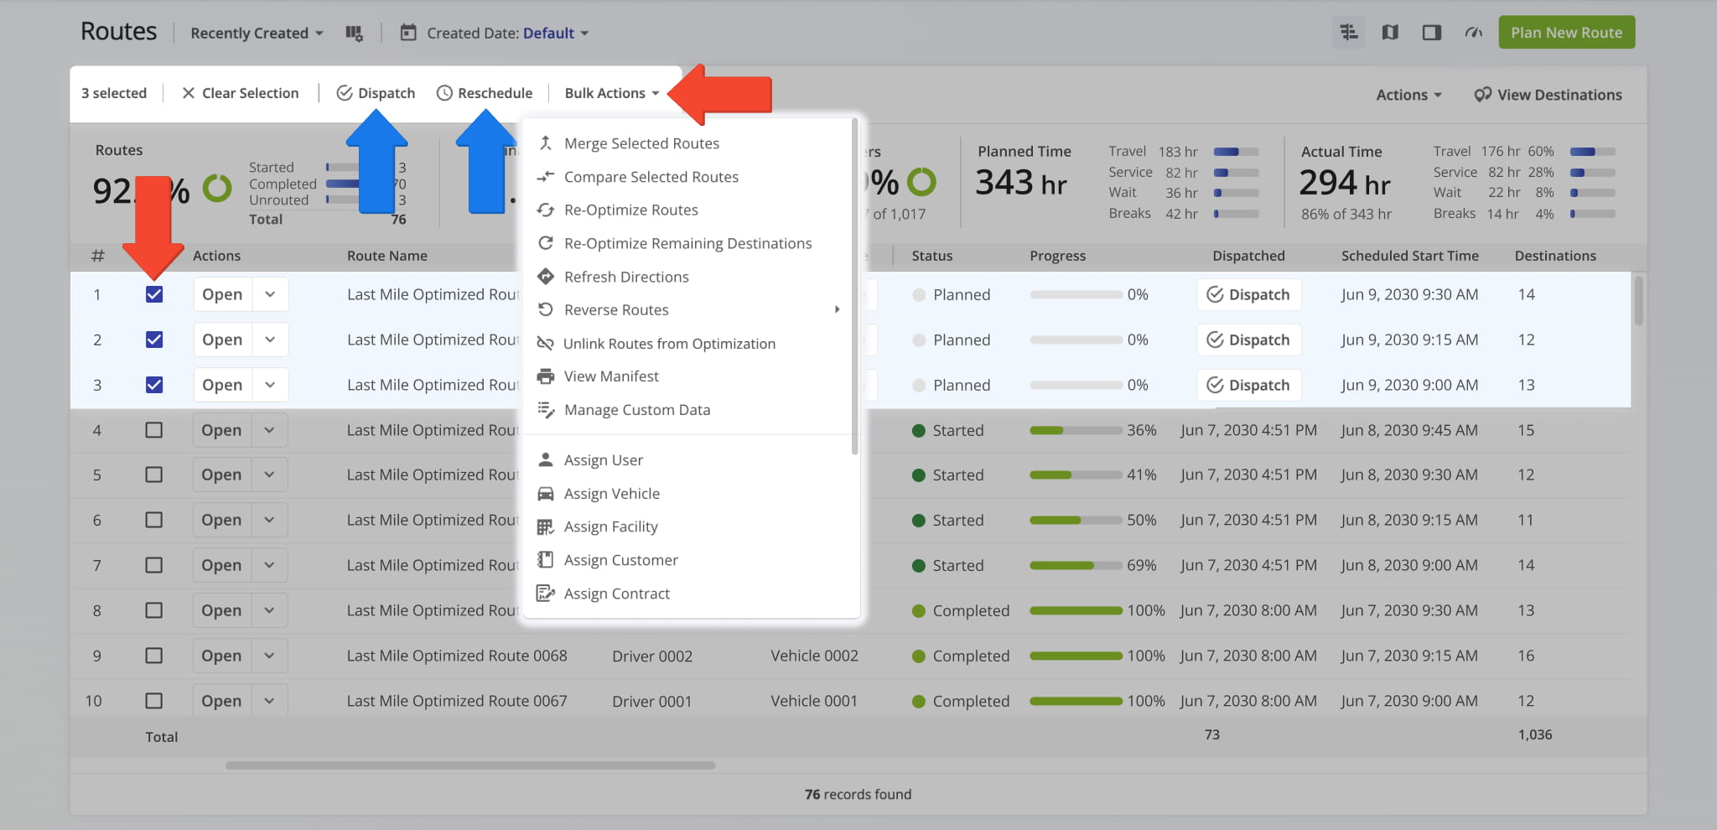
Task: Click the X icon to clear selection
Action: (189, 93)
